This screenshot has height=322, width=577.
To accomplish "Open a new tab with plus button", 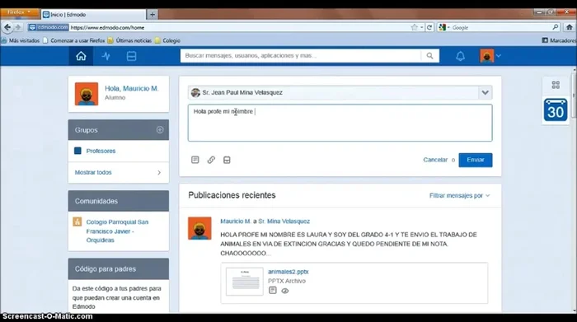I will tap(152, 15).
